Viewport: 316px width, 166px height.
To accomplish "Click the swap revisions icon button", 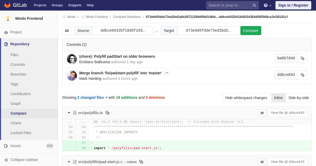I will [67, 31].
